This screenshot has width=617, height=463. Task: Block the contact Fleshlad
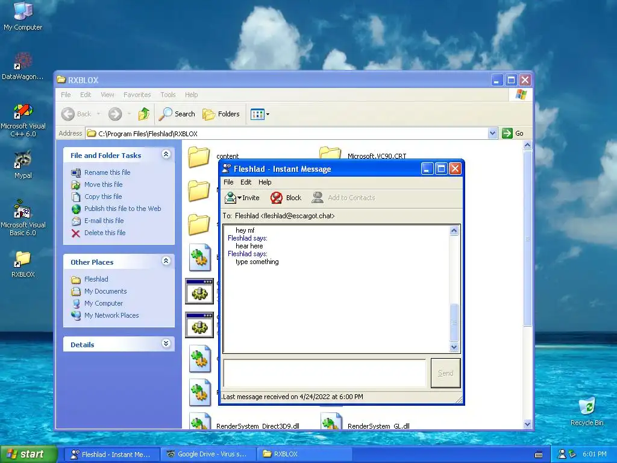[286, 198]
